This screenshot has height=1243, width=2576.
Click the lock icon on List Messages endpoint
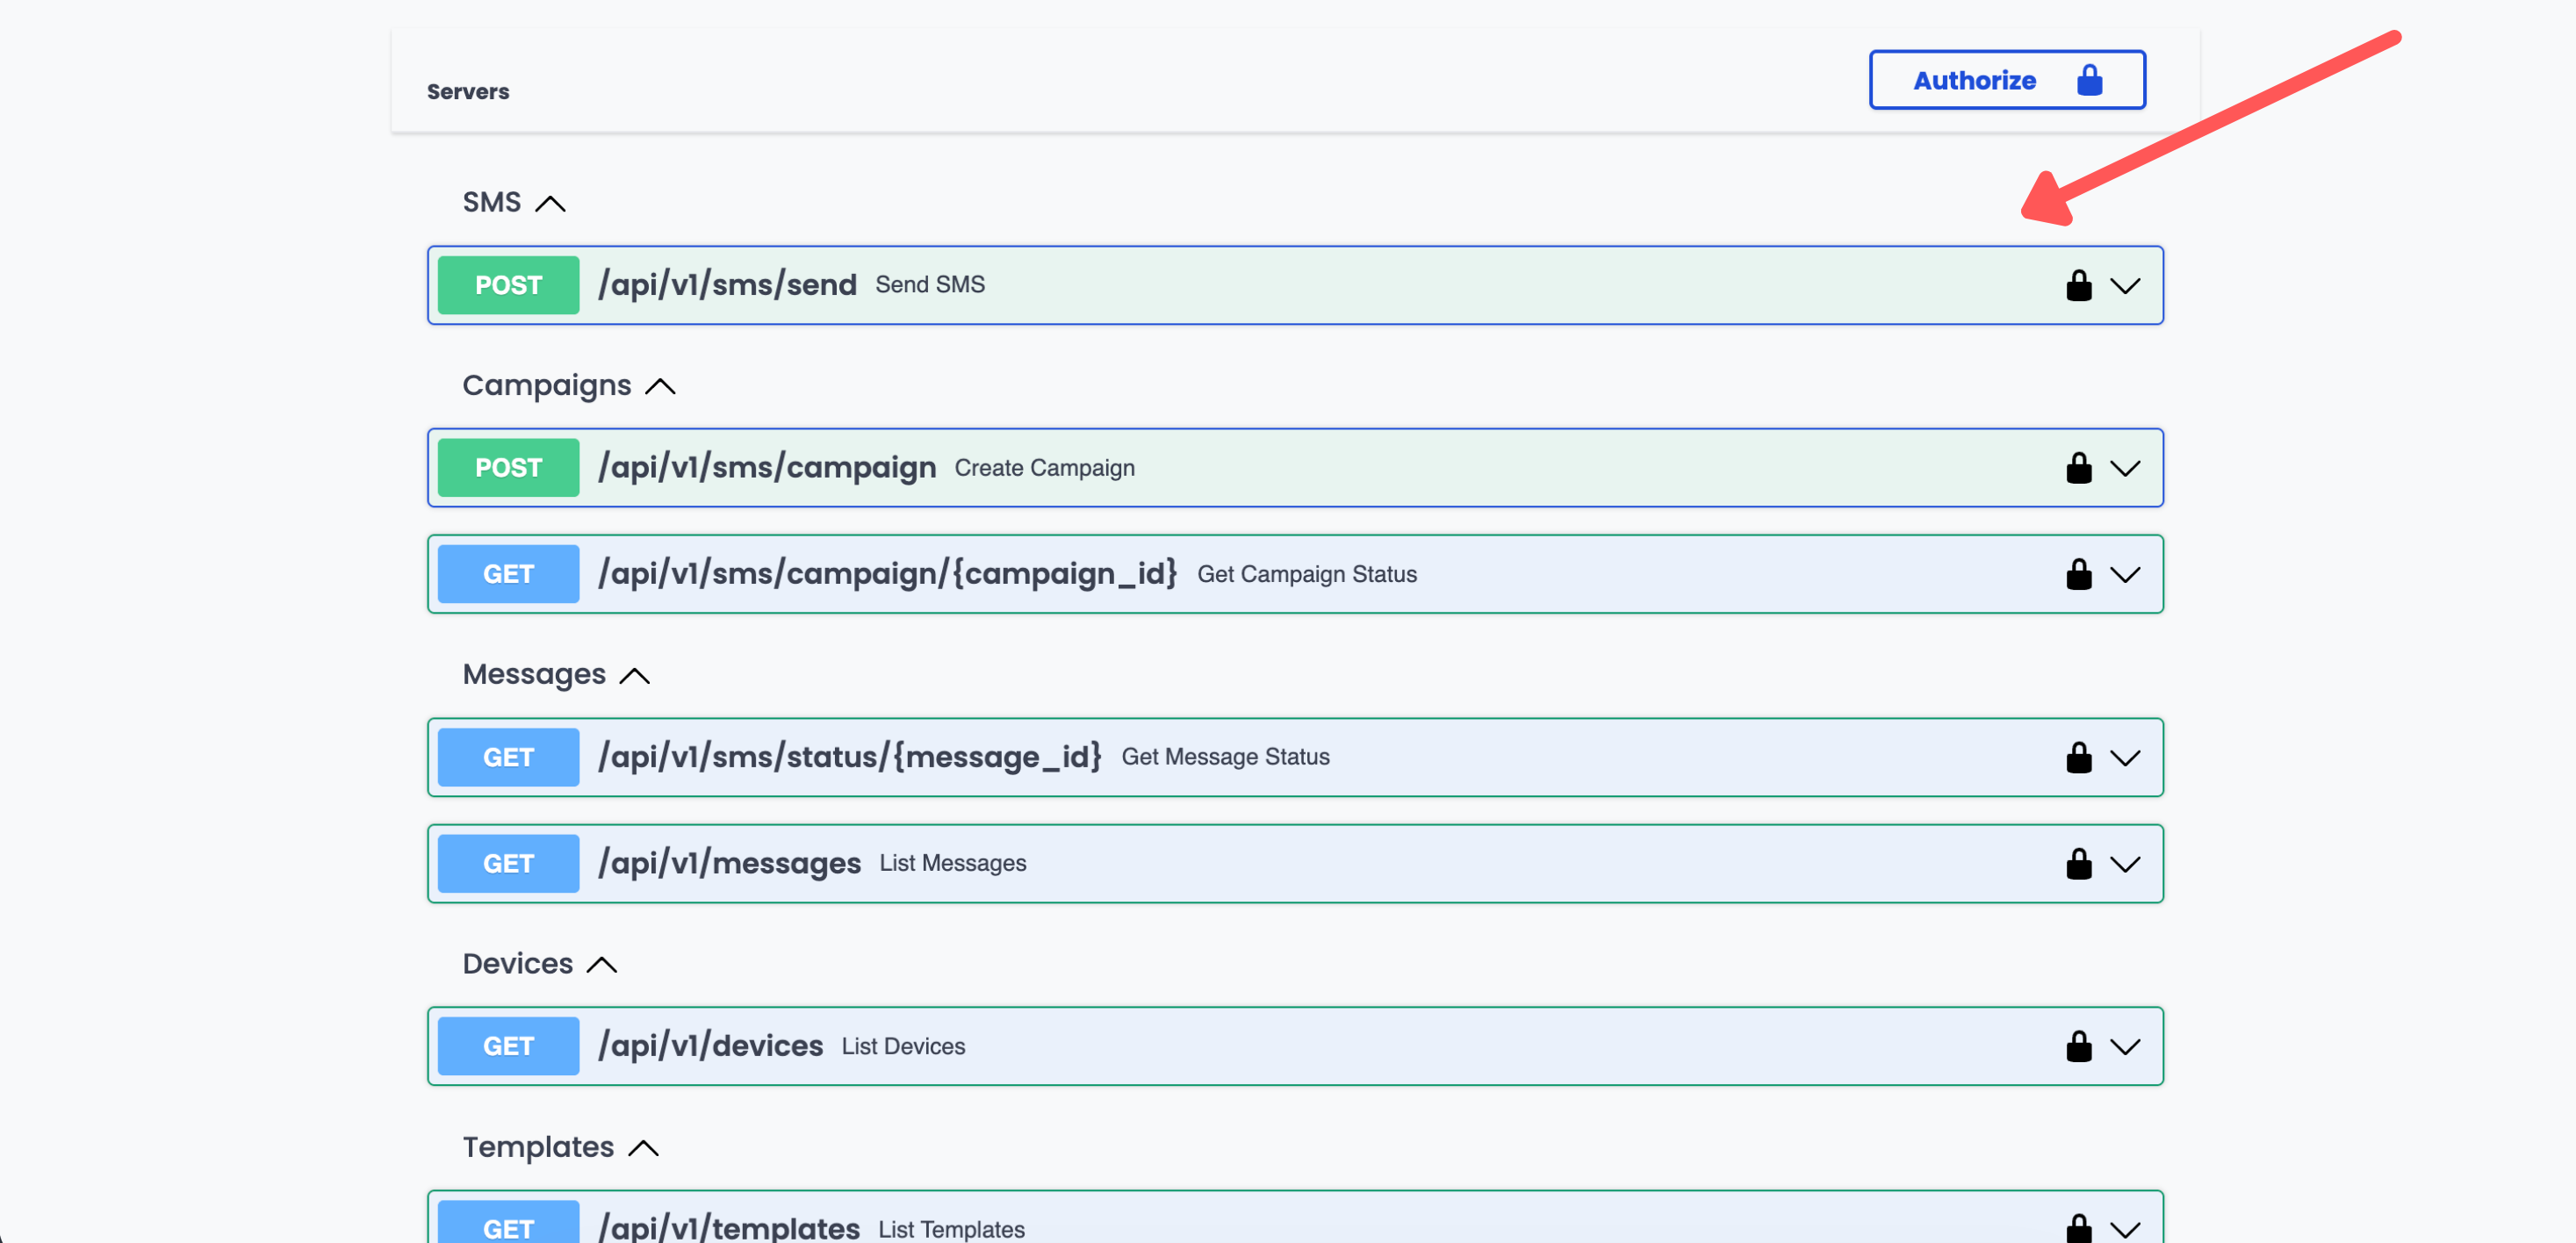tap(2079, 863)
